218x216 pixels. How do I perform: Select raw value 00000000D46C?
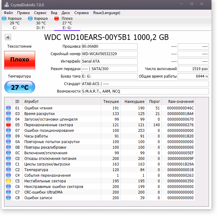pyautogui.click(x=180, y=108)
